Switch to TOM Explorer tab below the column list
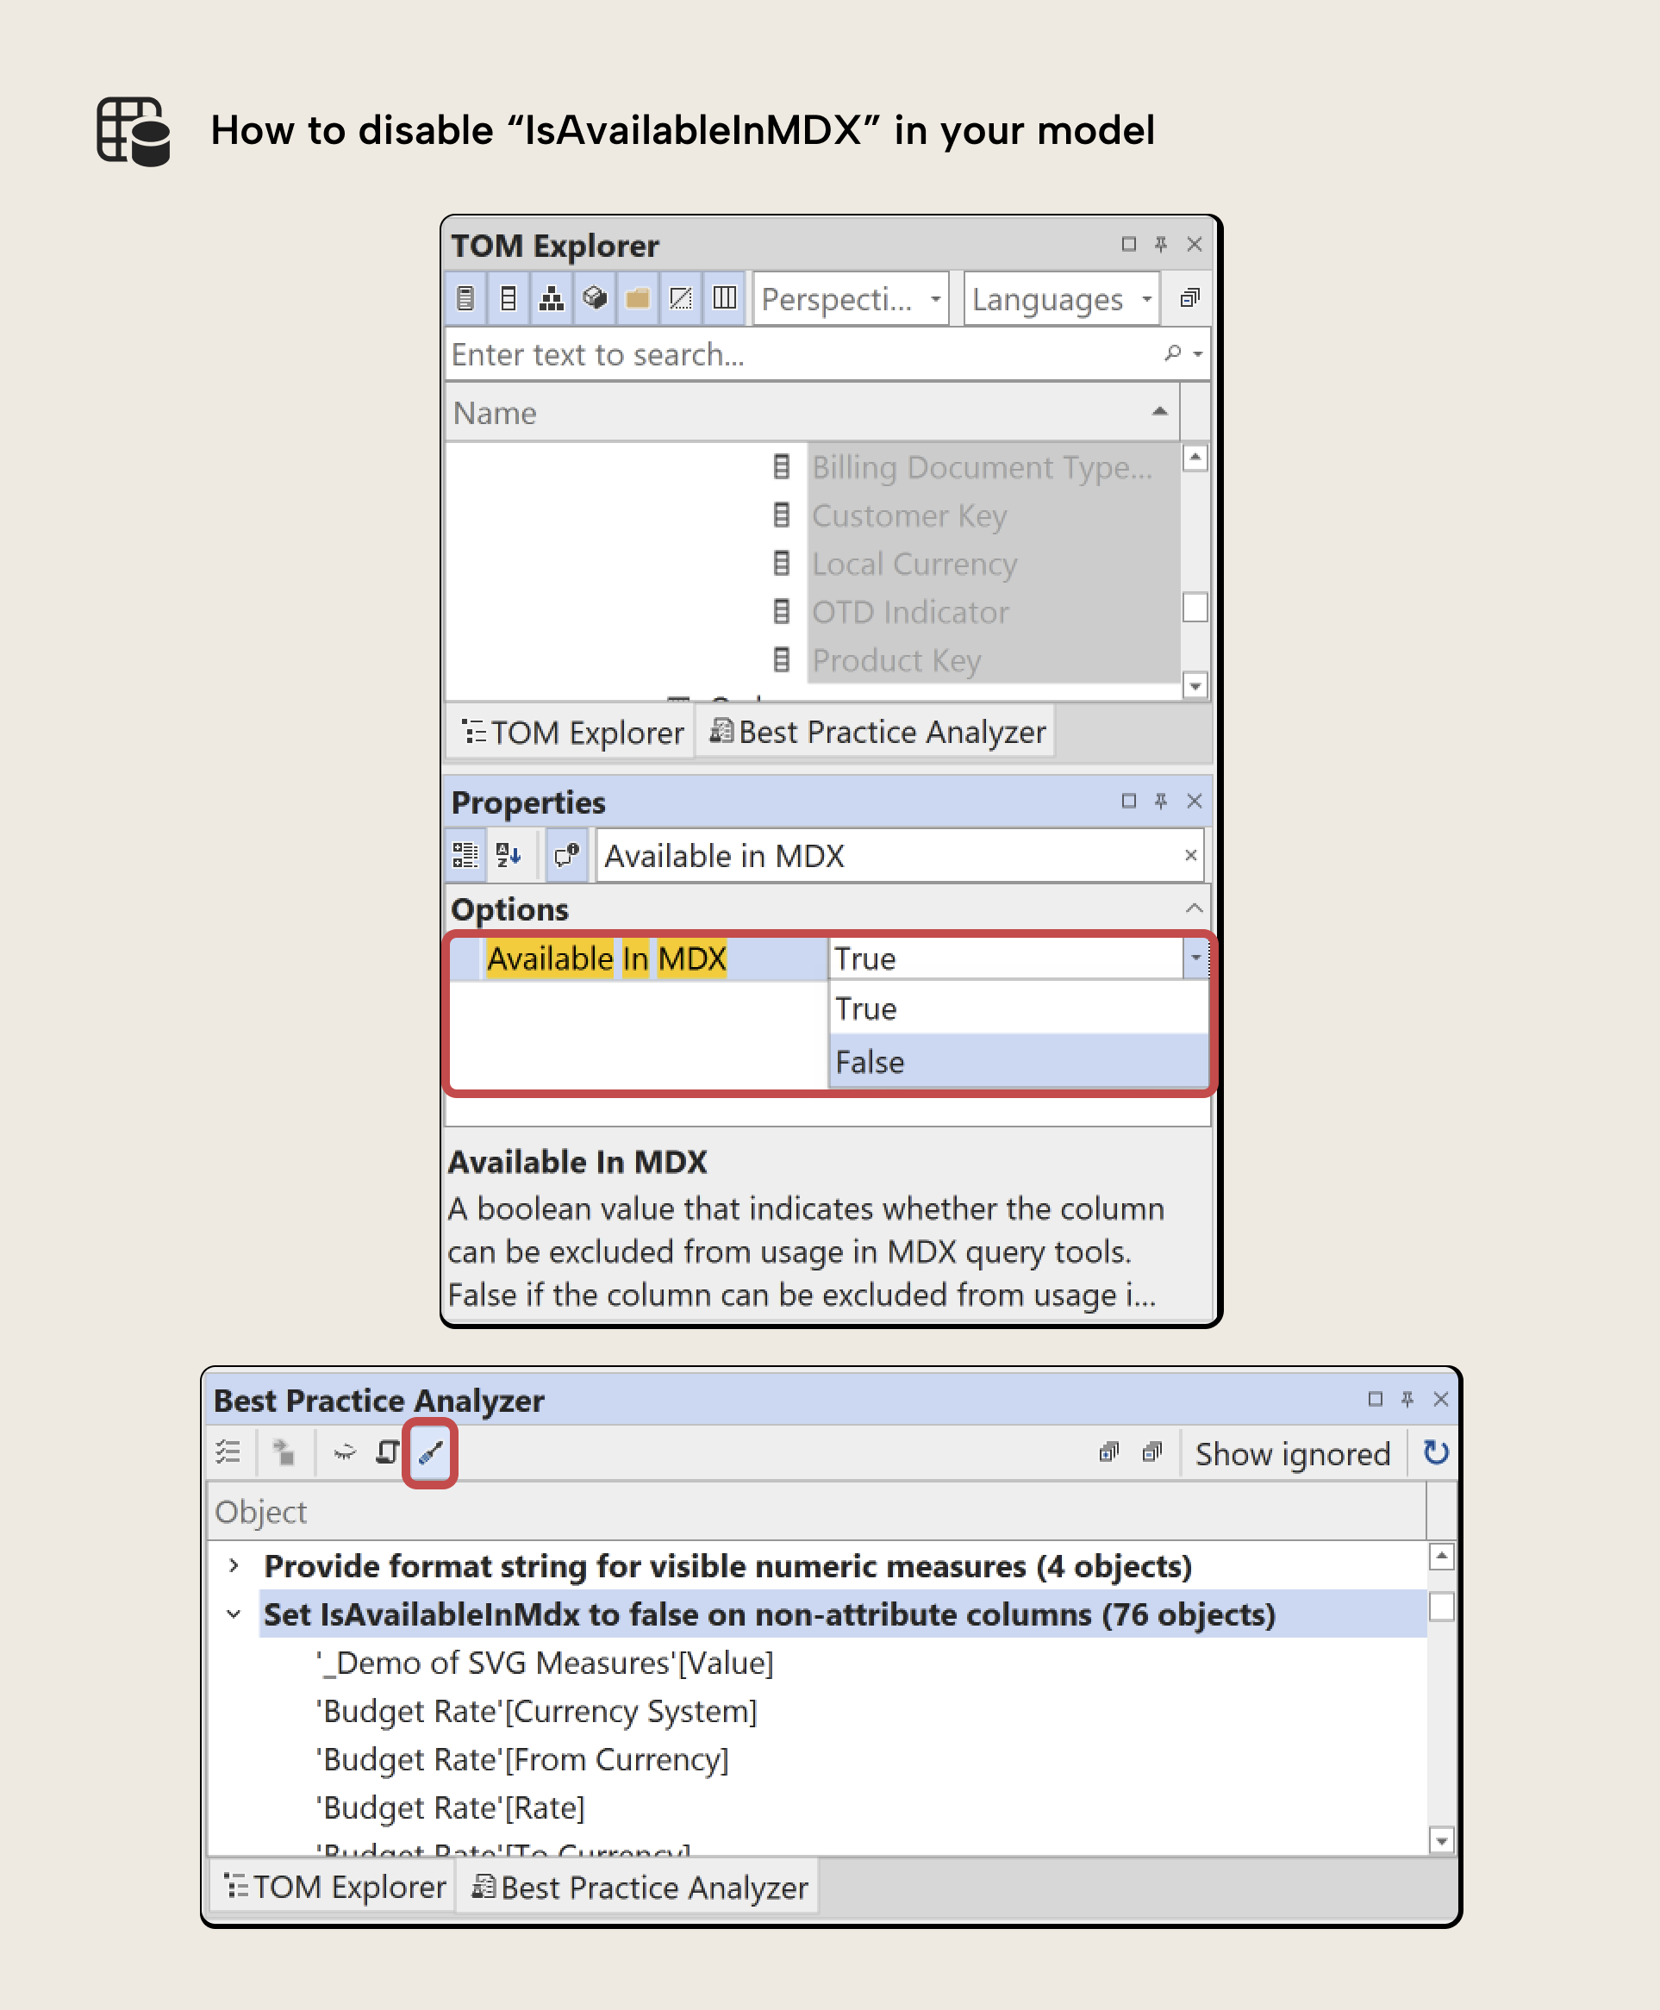Viewport: 1660px width, 2010px height. click(x=571, y=733)
